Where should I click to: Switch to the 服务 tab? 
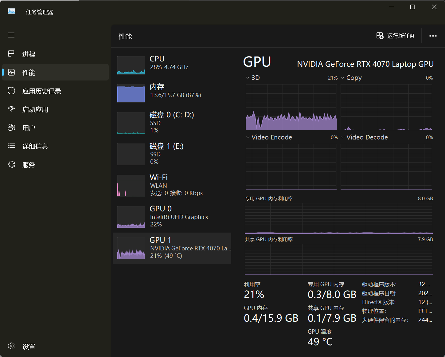click(x=55, y=165)
